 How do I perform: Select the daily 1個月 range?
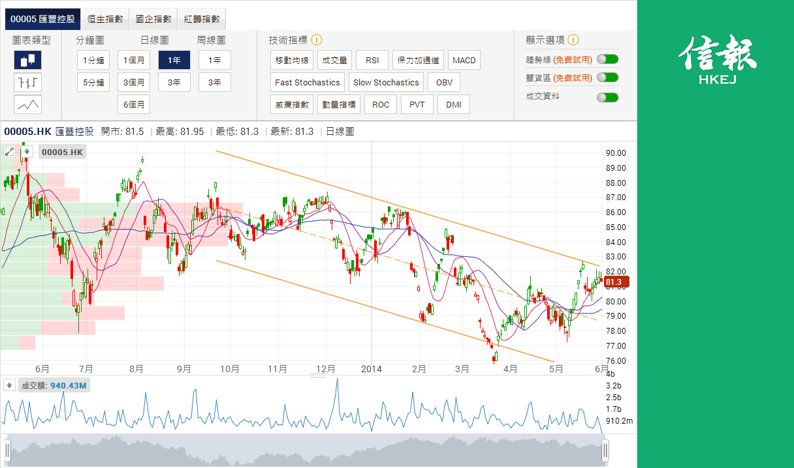(x=134, y=61)
